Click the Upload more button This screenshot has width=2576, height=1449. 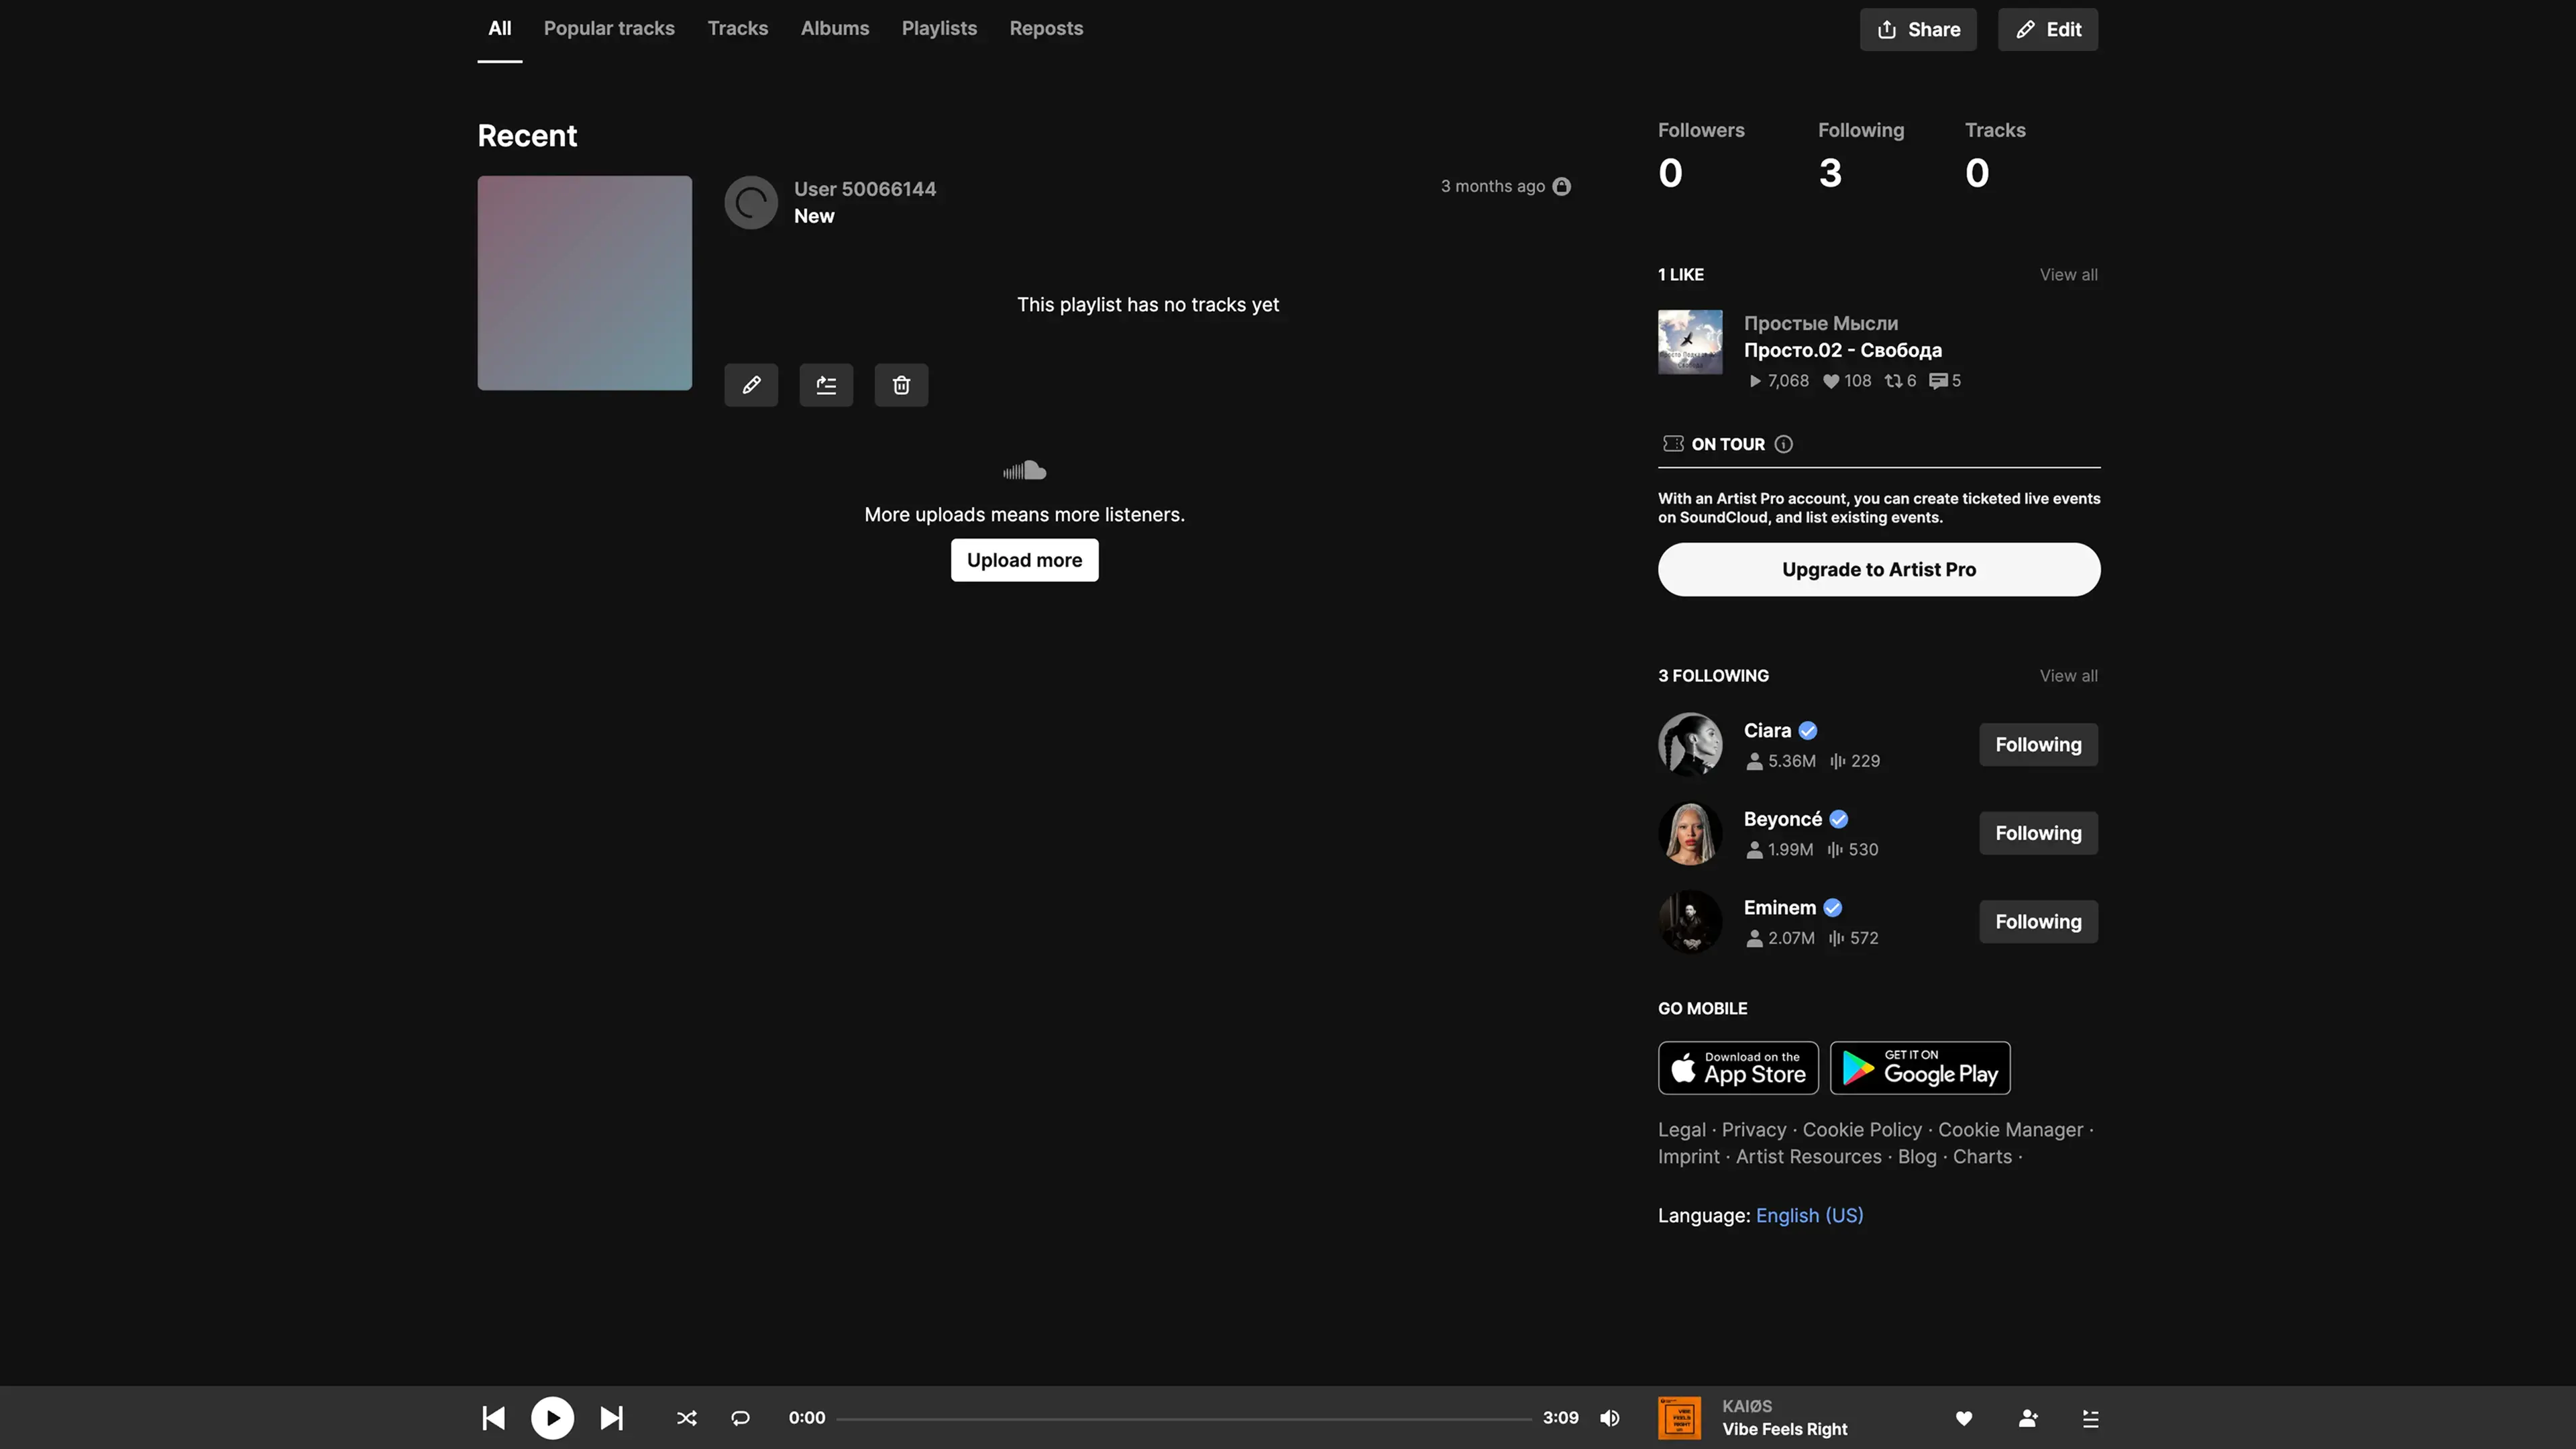pyautogui.click(x=1024, y=560)
